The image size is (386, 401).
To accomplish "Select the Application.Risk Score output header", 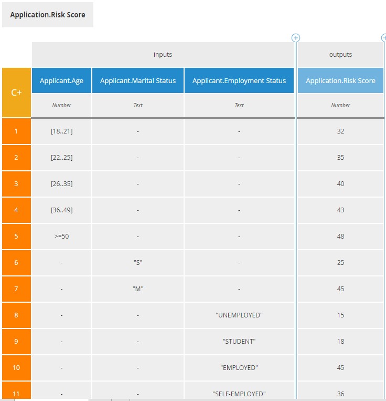I will click(x=340, y=81).
